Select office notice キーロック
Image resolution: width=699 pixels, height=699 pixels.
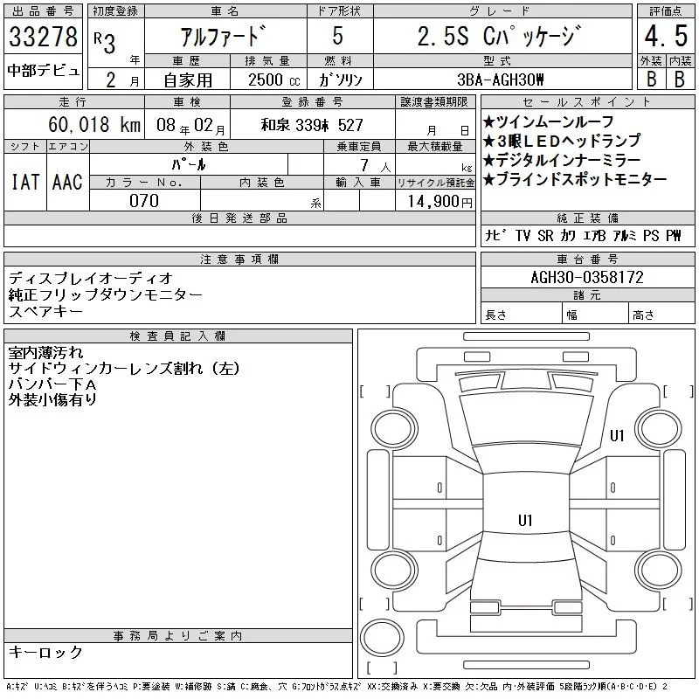click(x=45, y=652)
